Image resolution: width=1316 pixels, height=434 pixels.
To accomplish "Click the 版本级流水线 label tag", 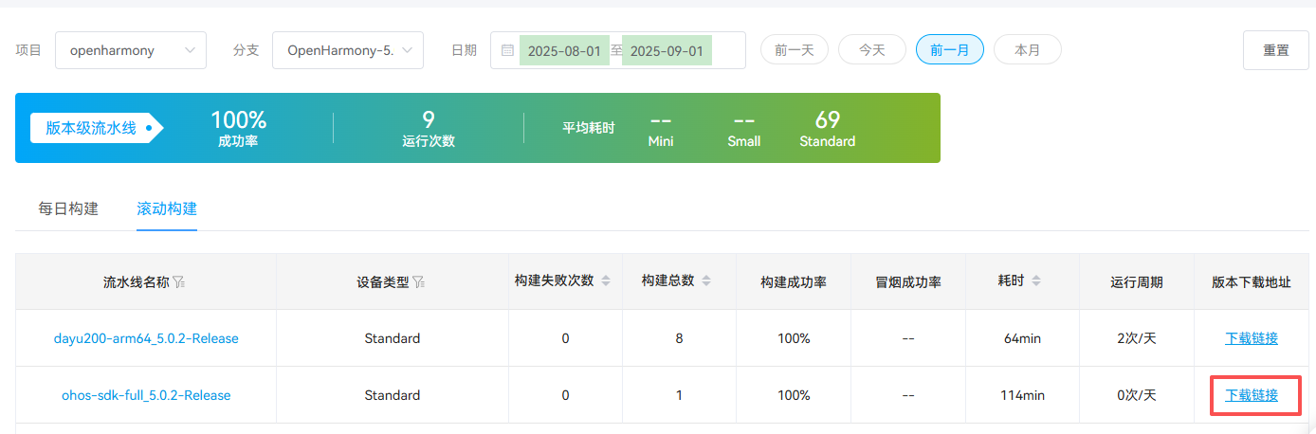I will point(97,128).
